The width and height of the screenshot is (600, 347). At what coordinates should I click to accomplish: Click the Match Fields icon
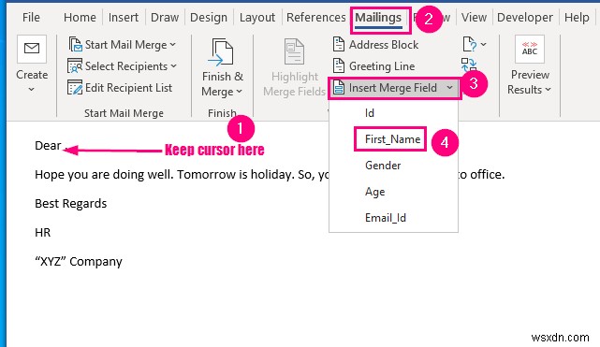pyautogui.click(x=469, y=65)
